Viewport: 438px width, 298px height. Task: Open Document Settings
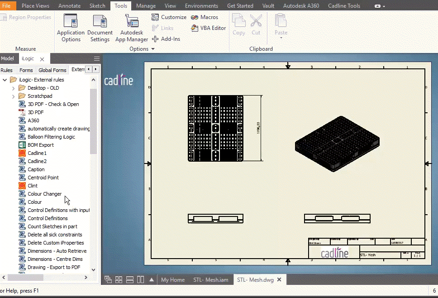coord(100,28)
